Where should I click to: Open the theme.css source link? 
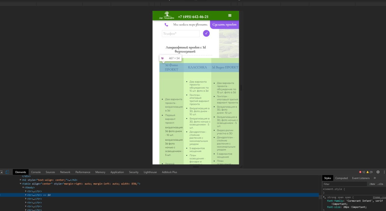click(379, 197)
